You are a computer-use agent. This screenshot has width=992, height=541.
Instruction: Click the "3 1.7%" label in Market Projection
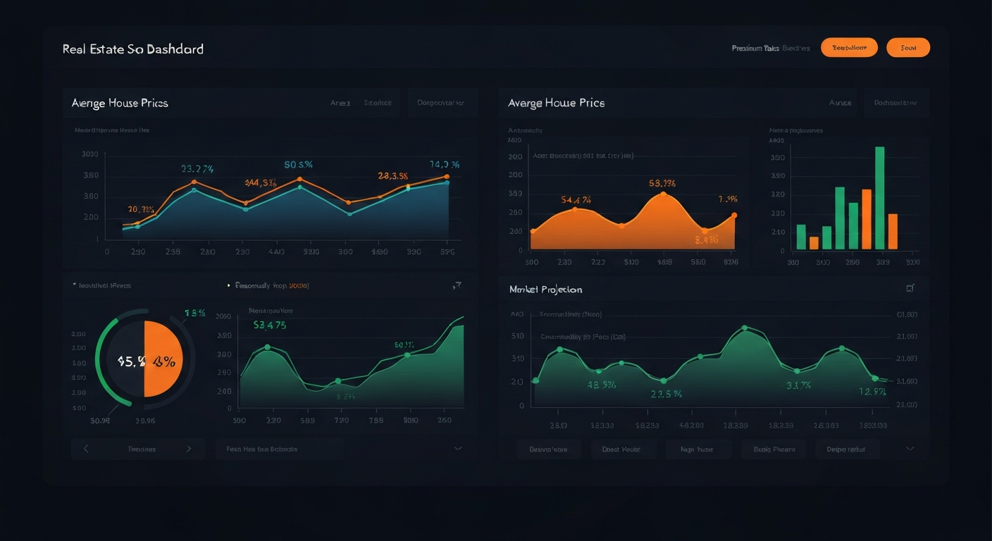[x=799, y=385]
